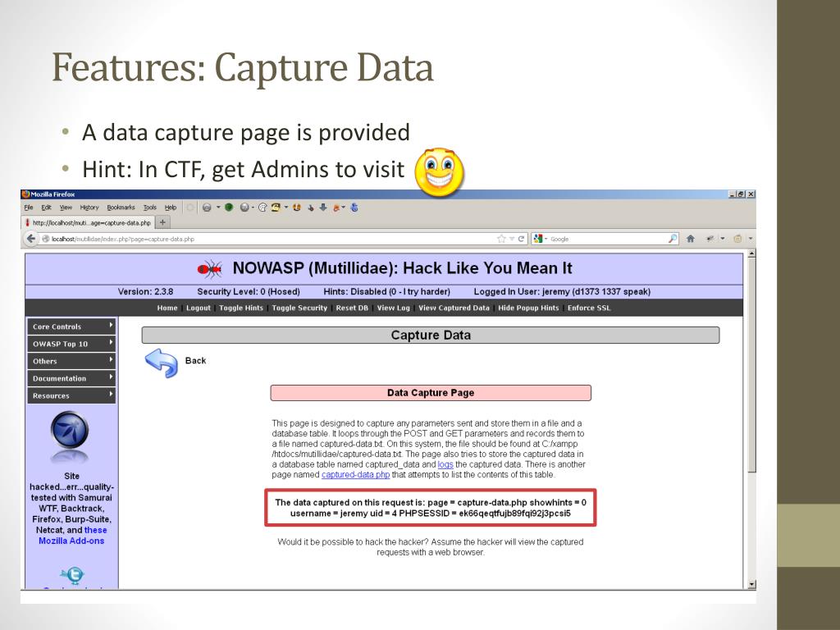
Task: Open the File menu
Action: point(29,208)
